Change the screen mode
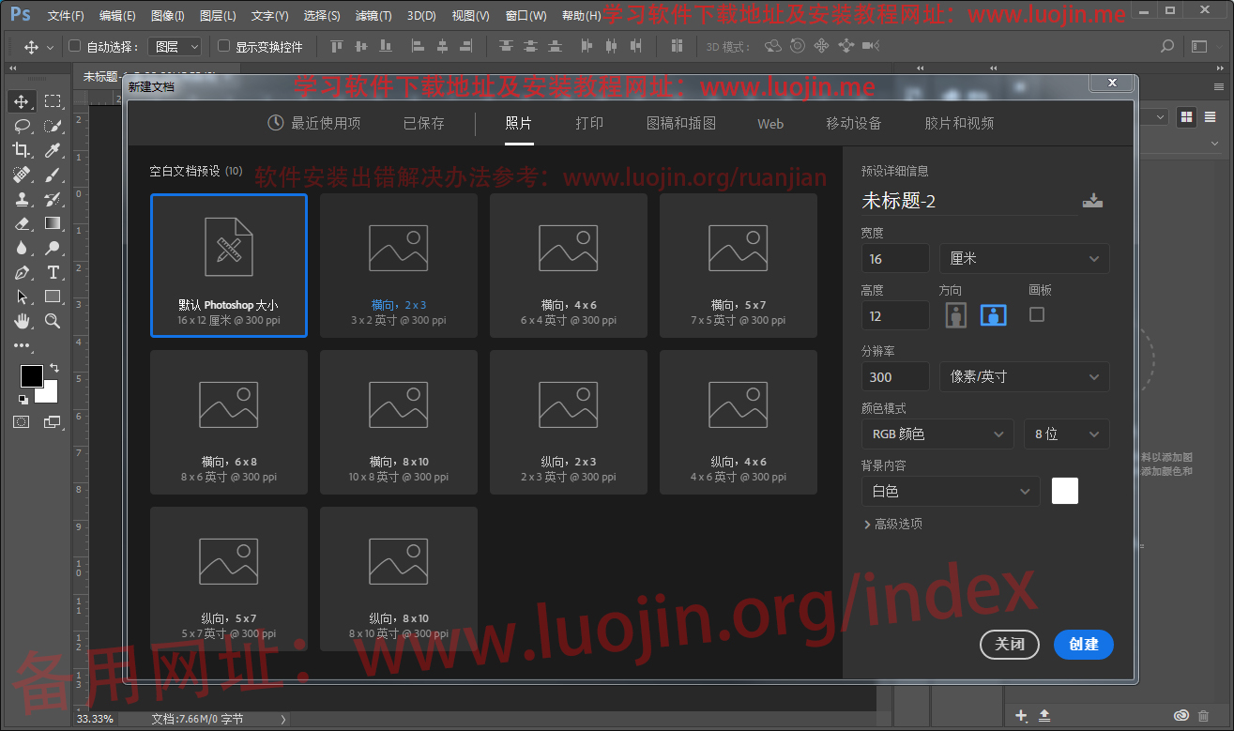The width and height of the screenshot is (1234, 731). [53, 422]
